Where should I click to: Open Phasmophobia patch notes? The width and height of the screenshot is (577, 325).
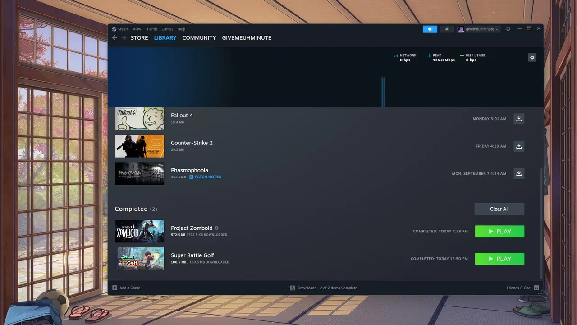point(205,177)
